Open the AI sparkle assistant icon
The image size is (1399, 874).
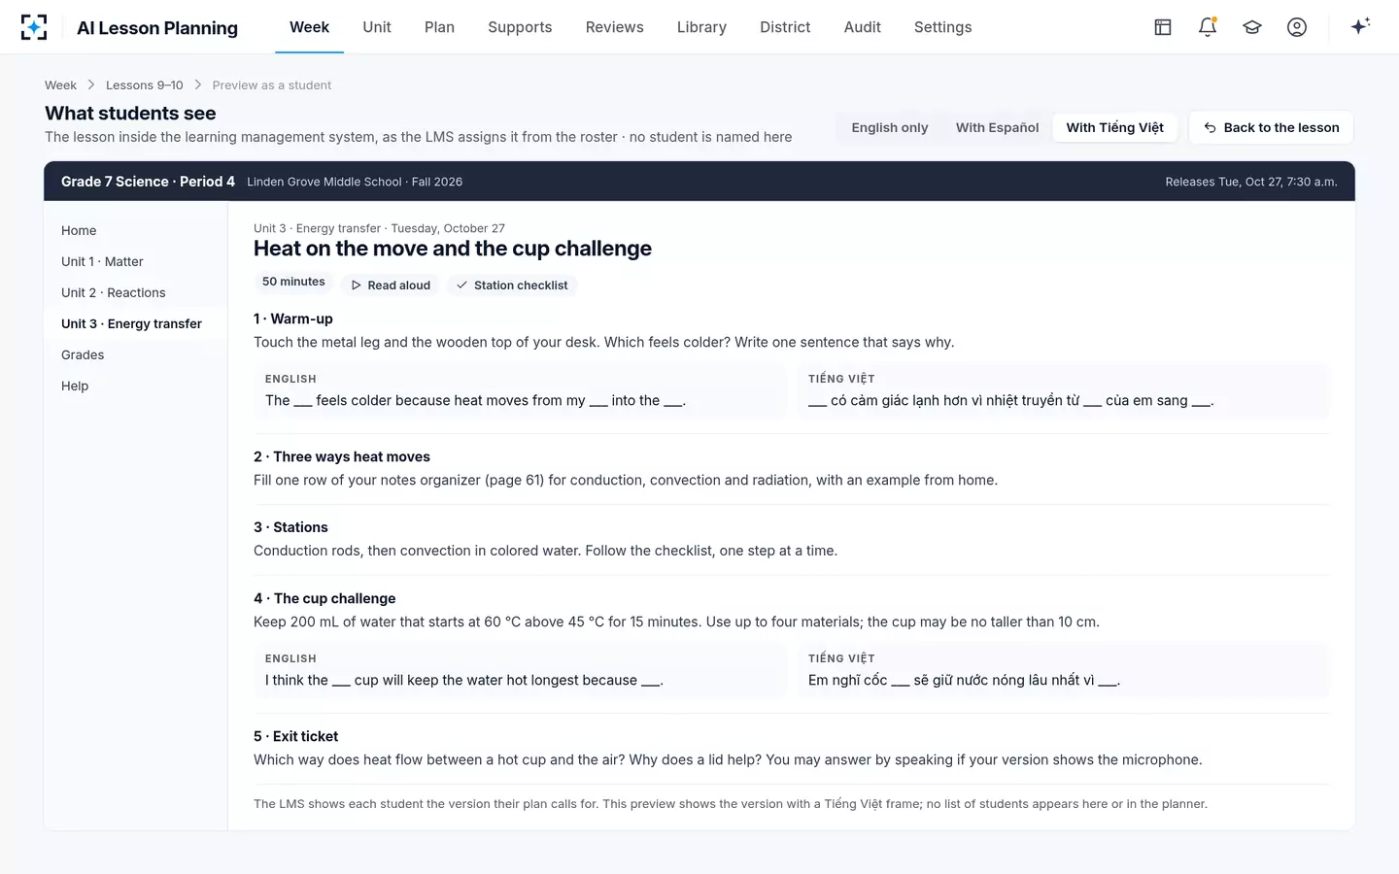click(1360, 26)
